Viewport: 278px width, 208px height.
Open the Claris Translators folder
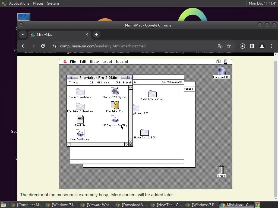80,92
